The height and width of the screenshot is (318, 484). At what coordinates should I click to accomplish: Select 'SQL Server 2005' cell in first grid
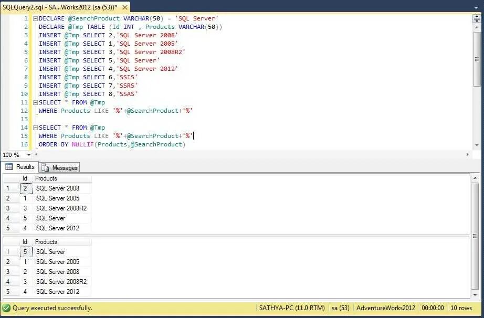(62, 198)
